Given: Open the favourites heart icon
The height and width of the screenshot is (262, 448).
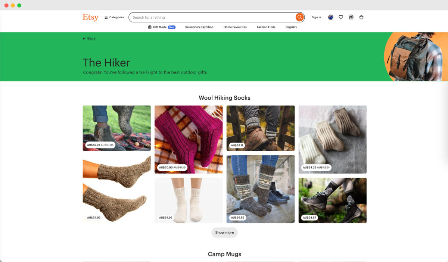Looking at the screenshot, I should point(340,17).
